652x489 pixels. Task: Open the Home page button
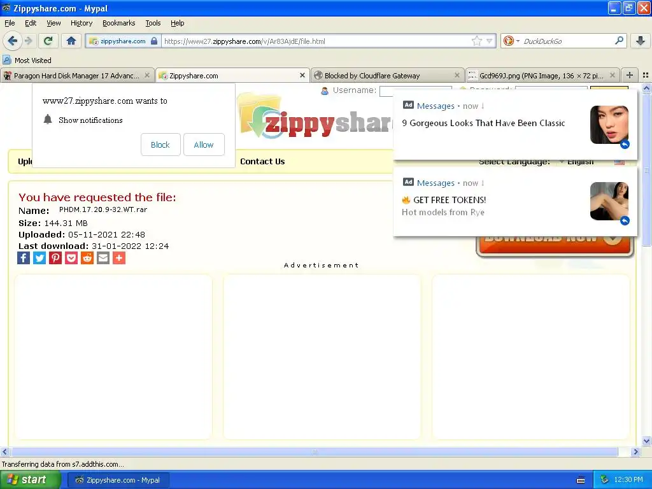71,41
